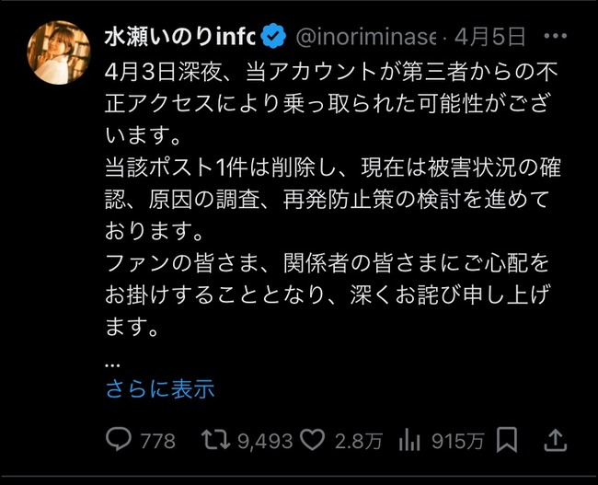Open the three-dot more options menu
This screenshot has height=485, width=598.
click(556, 36)
